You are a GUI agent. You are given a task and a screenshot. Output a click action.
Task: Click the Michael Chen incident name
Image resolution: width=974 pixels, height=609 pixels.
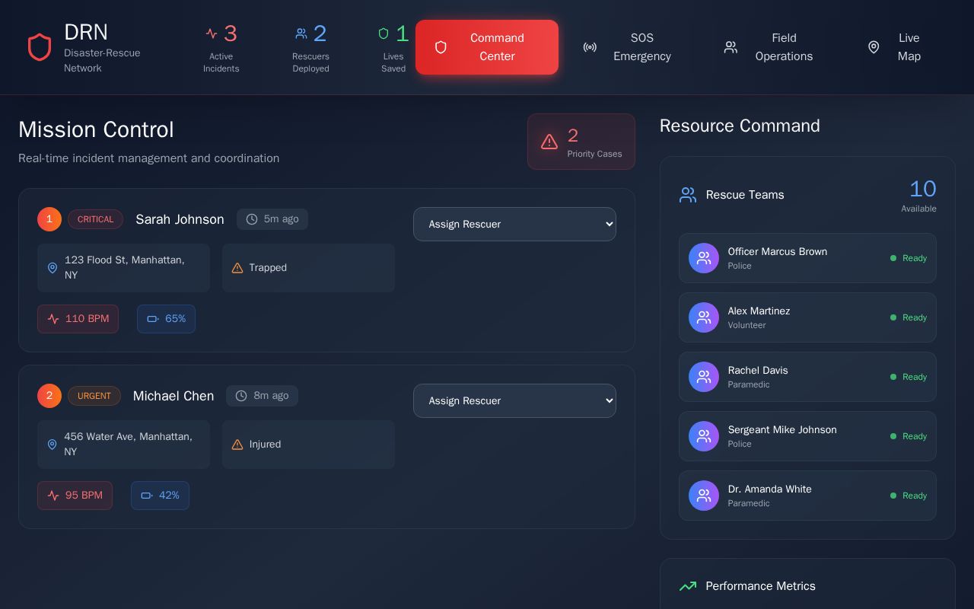pyautogui.click(x=173, y=396)
